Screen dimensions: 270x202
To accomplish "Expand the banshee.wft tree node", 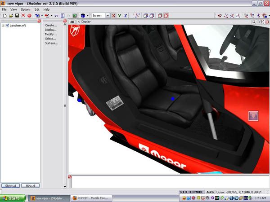I will [3, 26].
